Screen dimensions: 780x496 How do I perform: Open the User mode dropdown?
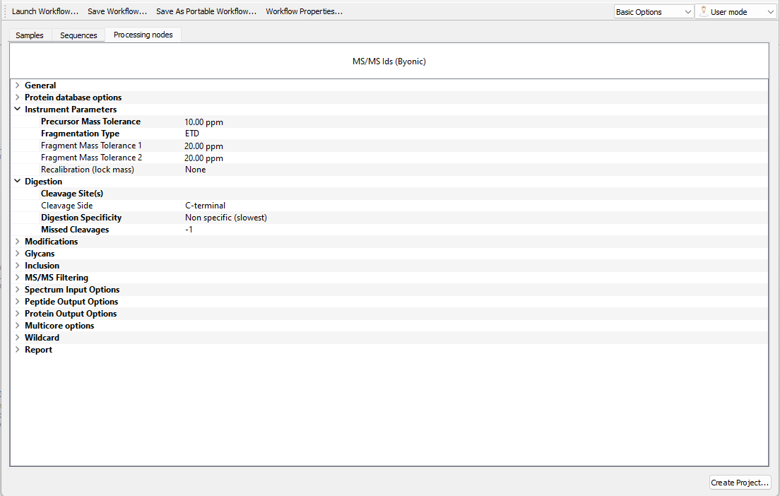[735, 11]
